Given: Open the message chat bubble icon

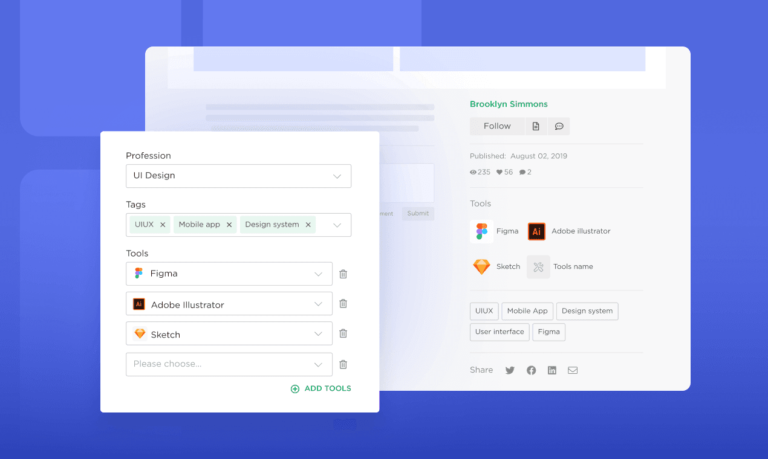Looking at the screenshot, I should [x=559, y=126].
